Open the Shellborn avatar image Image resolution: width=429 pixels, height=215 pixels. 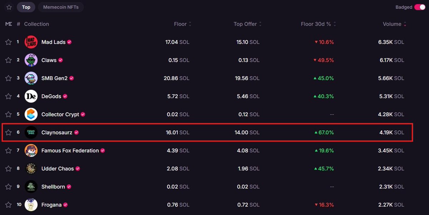point(31,186)
